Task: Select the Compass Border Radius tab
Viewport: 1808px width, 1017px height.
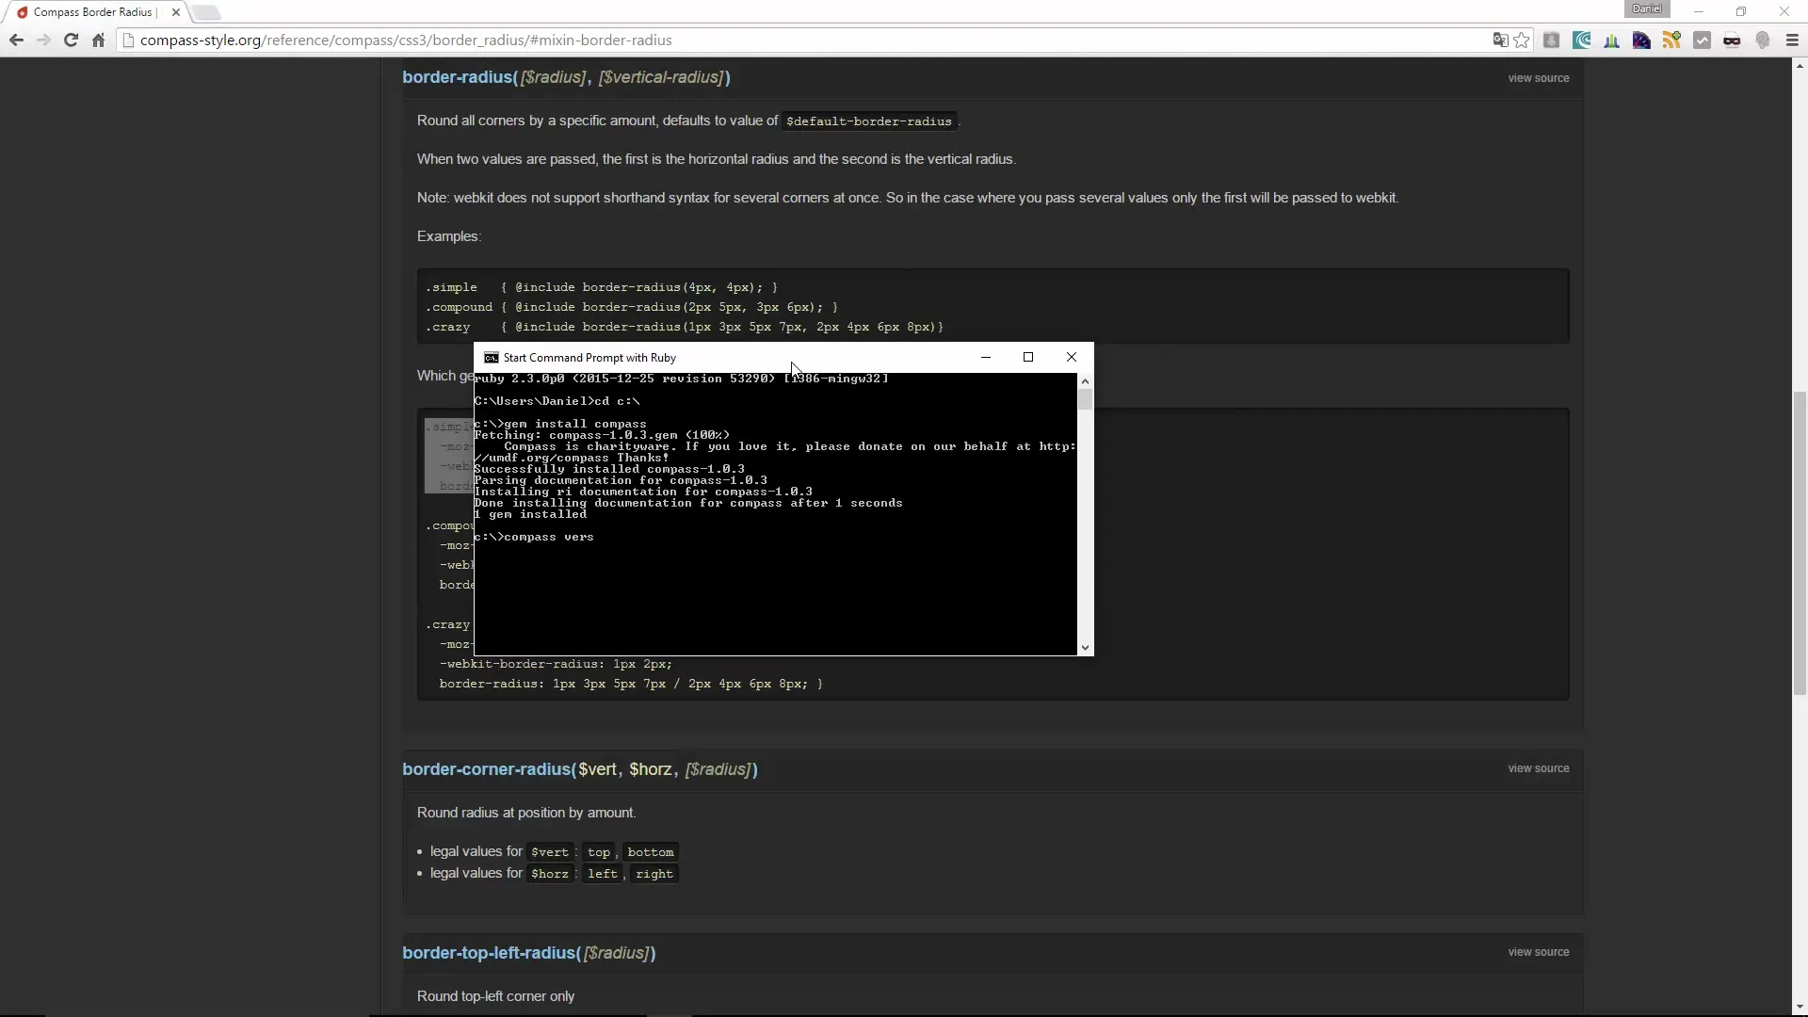Action: tap(92, 12)
